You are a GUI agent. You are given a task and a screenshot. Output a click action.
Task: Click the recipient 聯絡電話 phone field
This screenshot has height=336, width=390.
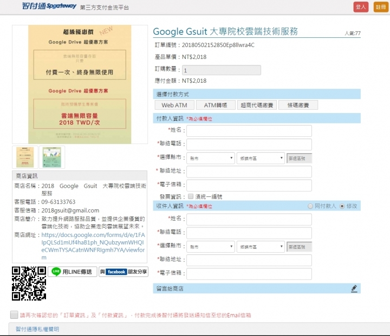249,233
